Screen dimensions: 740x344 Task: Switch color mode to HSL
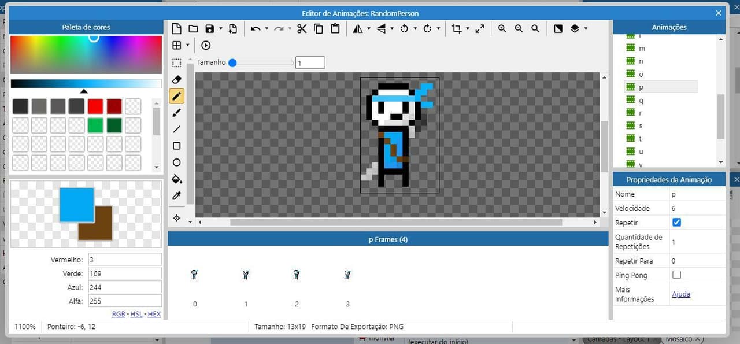click(x=136, y=314)
